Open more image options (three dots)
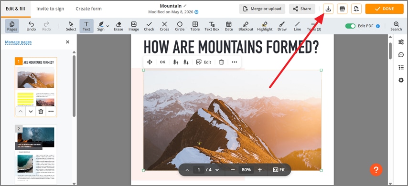This screenshot has height=186, width=408. point(235,62)
